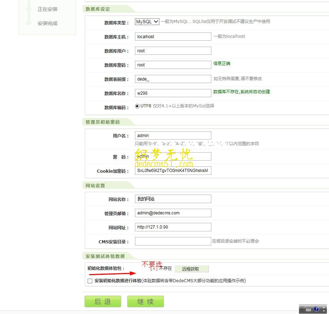Screen dimensions: 329x314
Task: Click the 数据表前缀 dede_ field
Action: point(172,79)
